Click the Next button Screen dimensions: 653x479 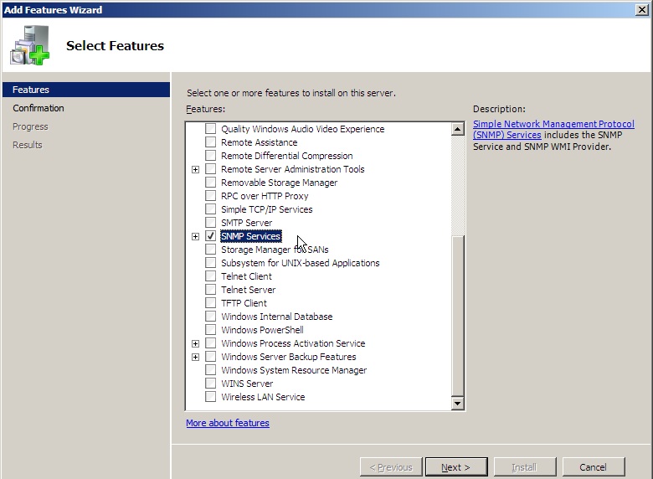[455, 467]
